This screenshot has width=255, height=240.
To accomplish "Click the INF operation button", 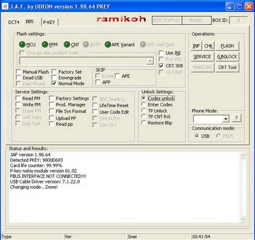I will click(196, 46).
